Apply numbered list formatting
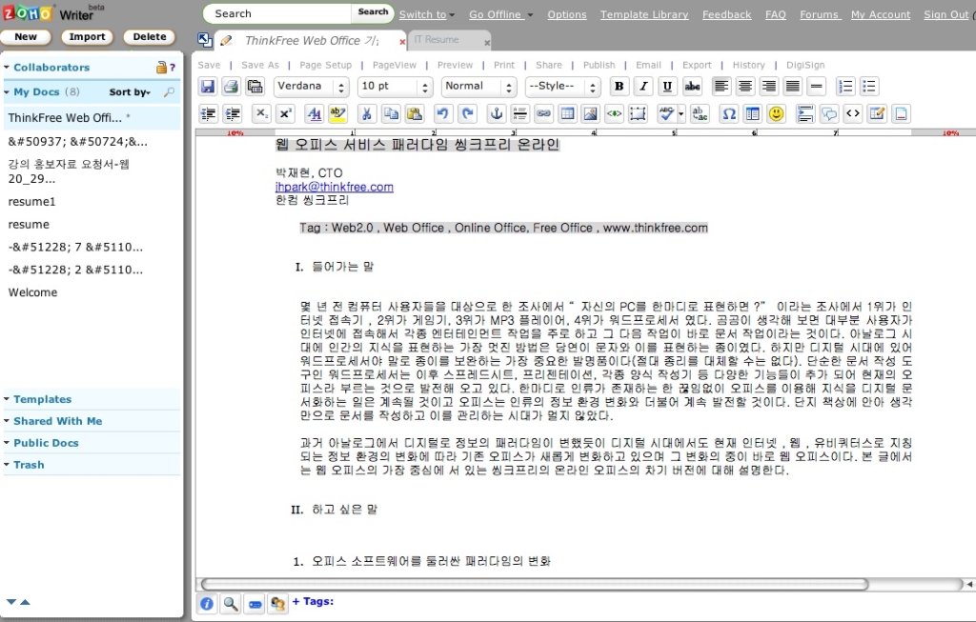The width and height of the screenshot is (976, 622). [845, 87]
